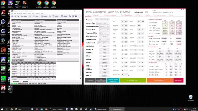The width and height of the screenshot is (198, 111).
Task: Click the Compare timings button
Action: 113,80
